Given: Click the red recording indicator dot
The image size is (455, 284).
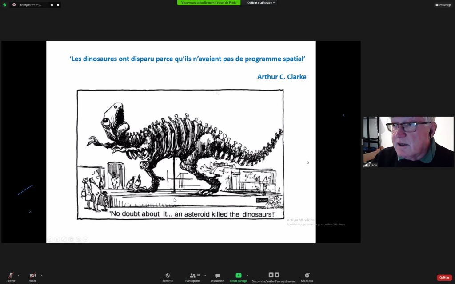Looking at the screenshot, I should click(x=14, y=4).
